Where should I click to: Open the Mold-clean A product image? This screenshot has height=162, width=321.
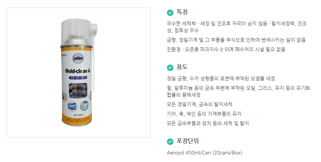pyautogui.click(x=79, y=72)
